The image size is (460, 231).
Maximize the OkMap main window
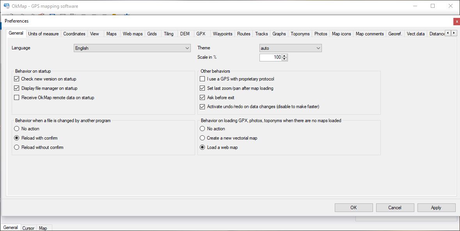pyautogui.click(x=433, y=6)
